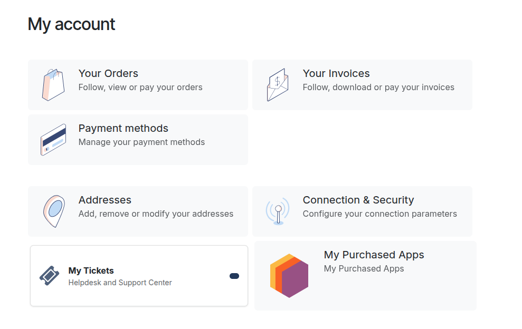The height and width of the screenshot is (329, 522).
Task: Click the badge pill on My Tickets card
Action: point(234,276)
